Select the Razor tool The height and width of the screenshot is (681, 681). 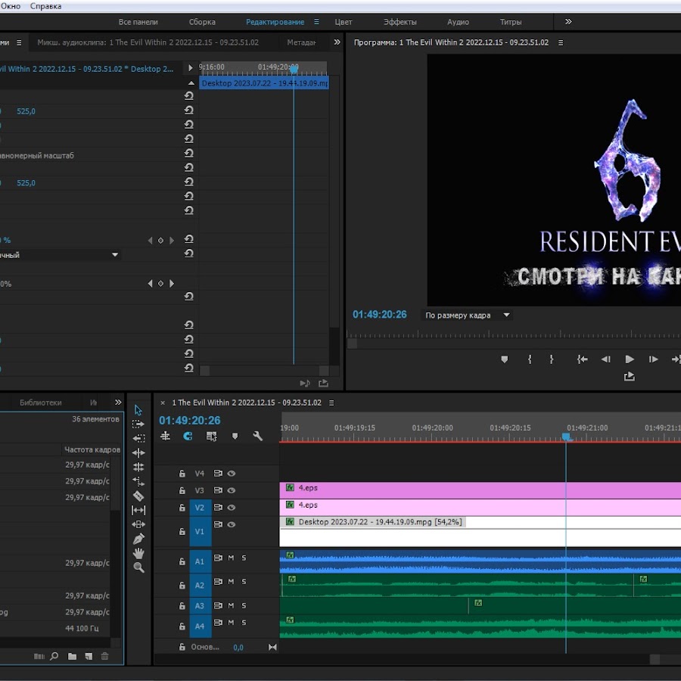point(138,496)
